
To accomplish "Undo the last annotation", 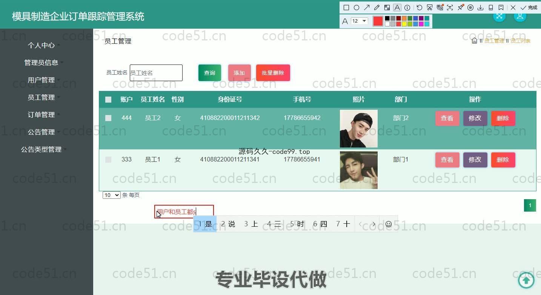I will coord(420,8).
